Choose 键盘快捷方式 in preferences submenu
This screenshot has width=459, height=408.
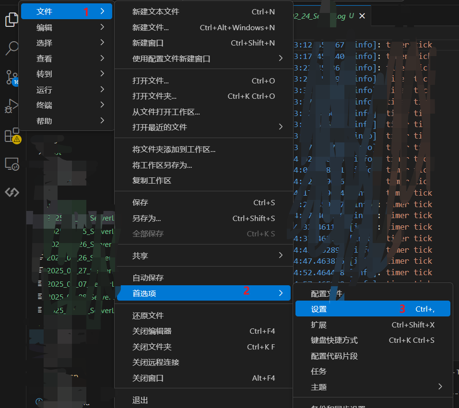point(334,340)
